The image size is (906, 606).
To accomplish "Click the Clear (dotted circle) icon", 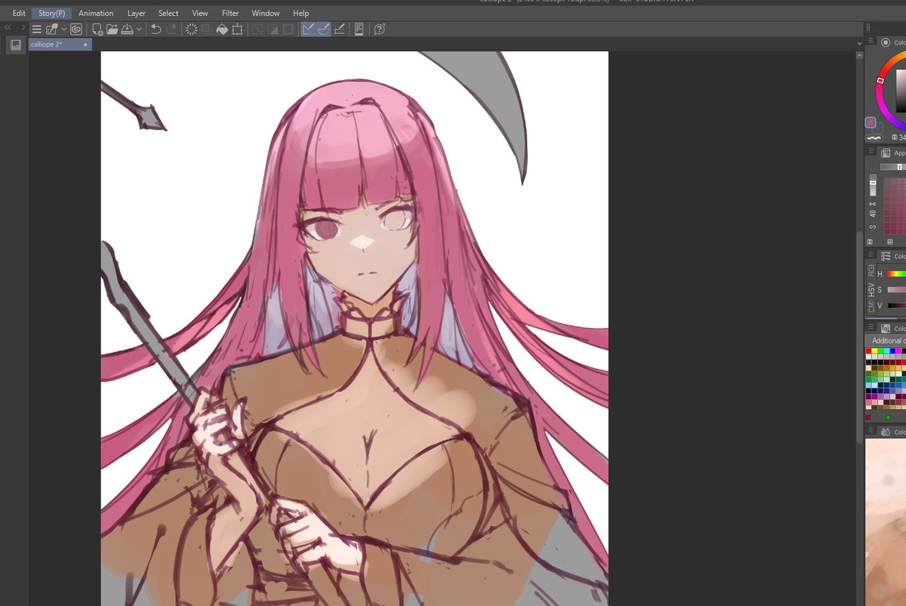I will coord(191,29).
